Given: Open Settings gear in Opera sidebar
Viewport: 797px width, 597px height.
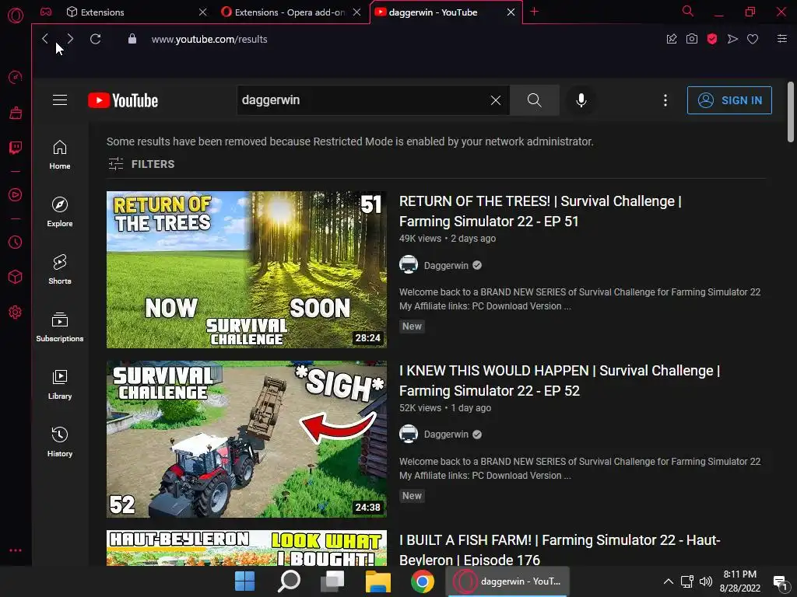Looking at the screenshot, I should tap(16, 312).
